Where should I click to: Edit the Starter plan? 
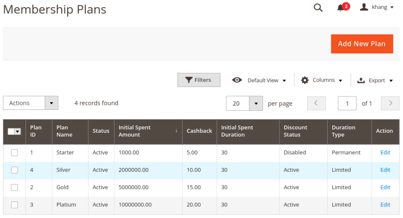(385, 153)
